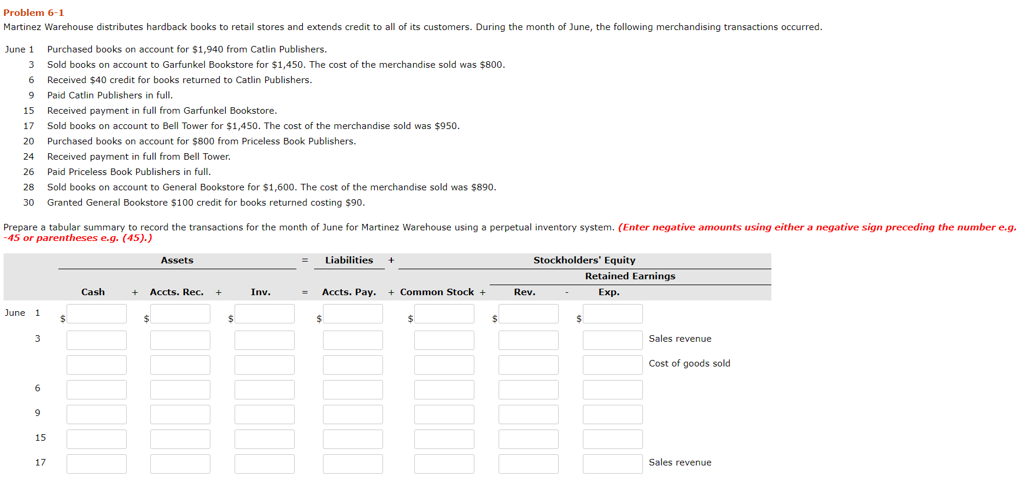Click the 'Problem 6-1' heading

pyautogui.click(x=34, y=12)
